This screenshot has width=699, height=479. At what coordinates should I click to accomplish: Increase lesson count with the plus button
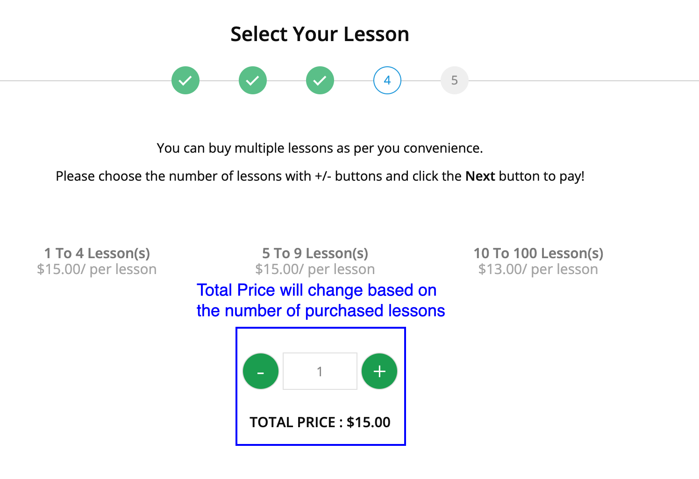(379, 372)
